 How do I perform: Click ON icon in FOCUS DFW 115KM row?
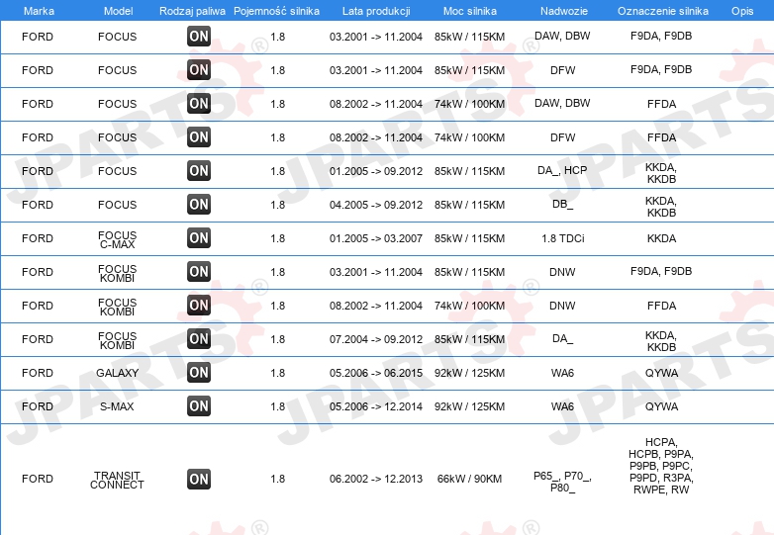click(x=199, y=69)
